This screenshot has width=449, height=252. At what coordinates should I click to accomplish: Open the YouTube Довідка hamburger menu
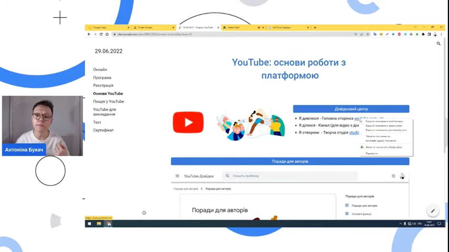[x=177, y=176]
